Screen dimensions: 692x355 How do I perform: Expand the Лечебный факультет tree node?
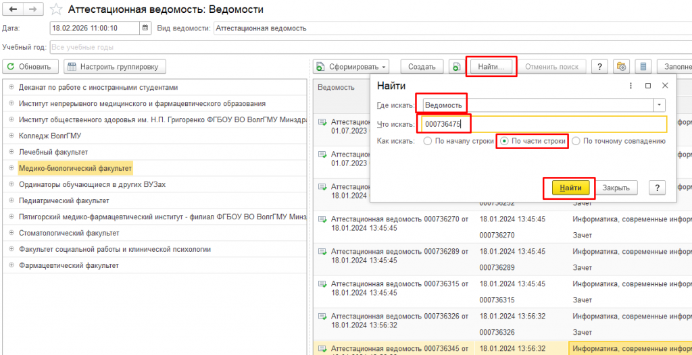pyautogui.click(x=12, y=153)
